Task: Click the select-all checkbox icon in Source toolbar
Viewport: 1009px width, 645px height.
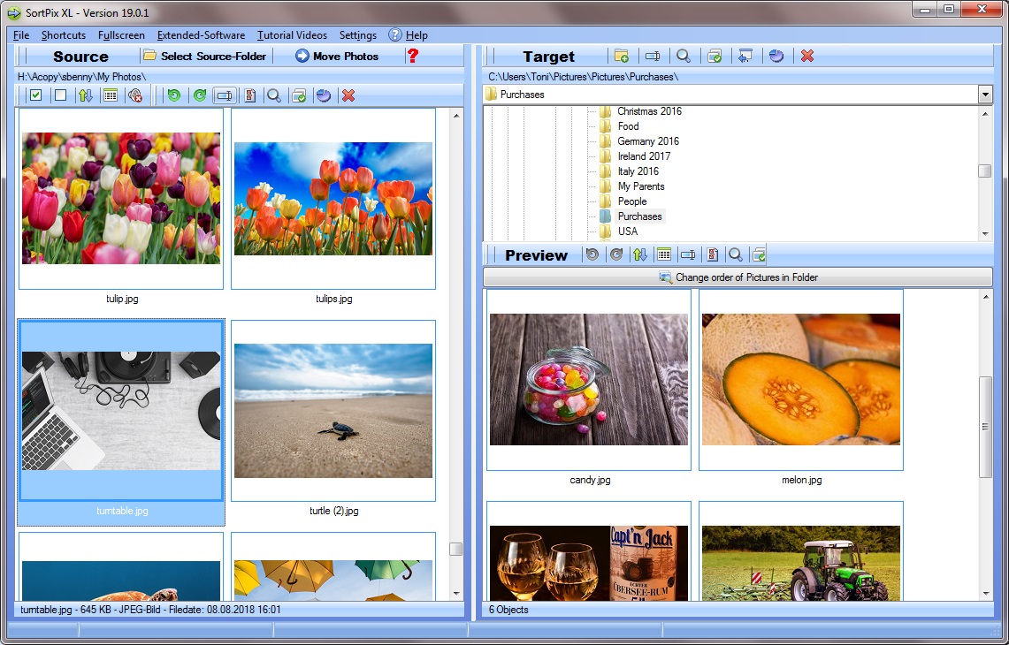Action: pyautogui.click(x=35, y=95)
